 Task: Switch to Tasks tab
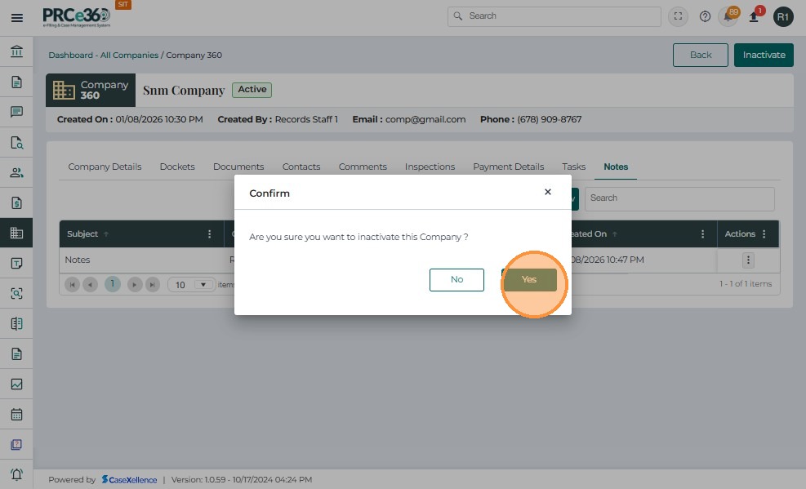coord(573,167)
